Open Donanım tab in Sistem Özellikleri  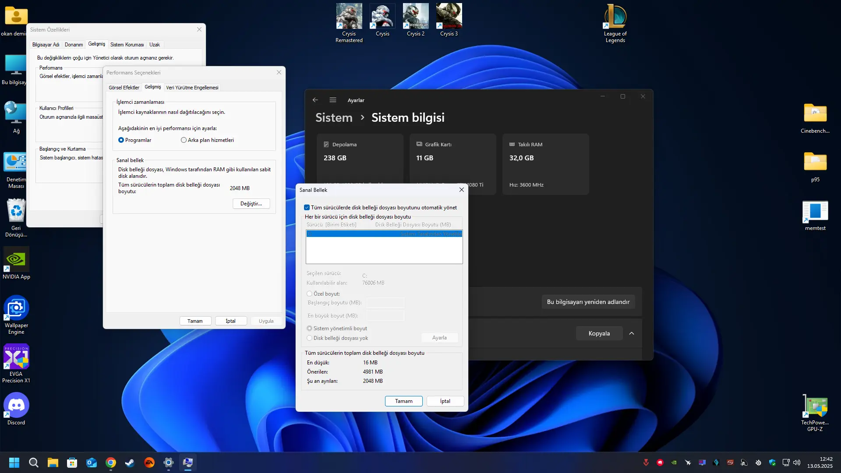pos(74,45)
